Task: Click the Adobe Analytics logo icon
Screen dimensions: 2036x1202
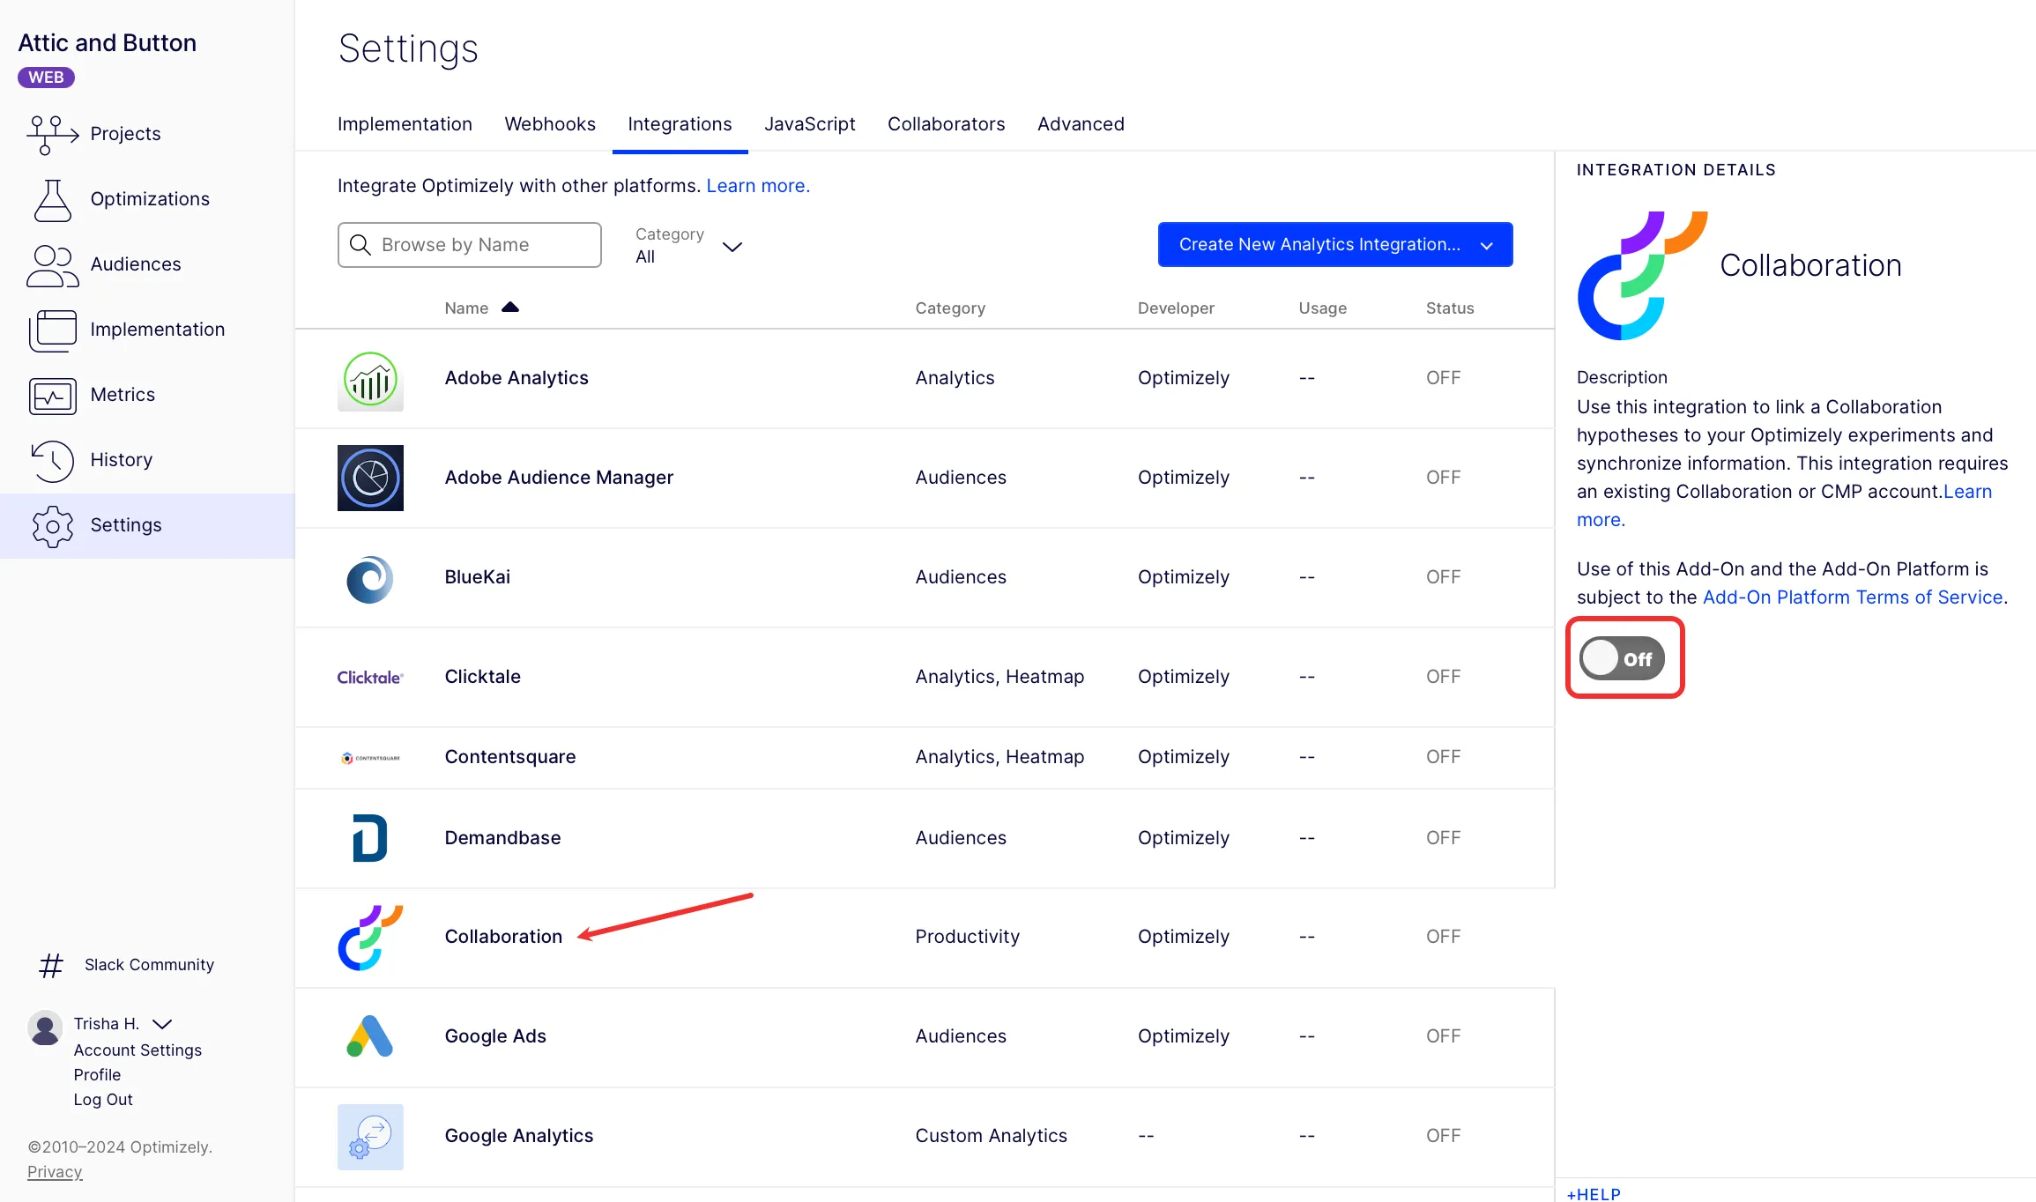Action: pyautogui.click(x=370, y=379)
